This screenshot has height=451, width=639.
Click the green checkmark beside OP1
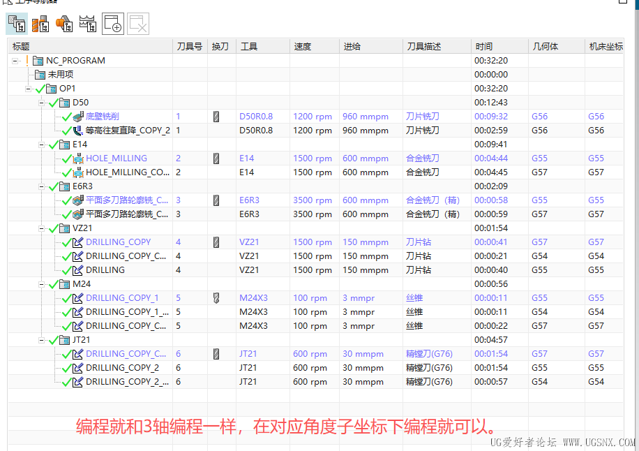point(40,89)
